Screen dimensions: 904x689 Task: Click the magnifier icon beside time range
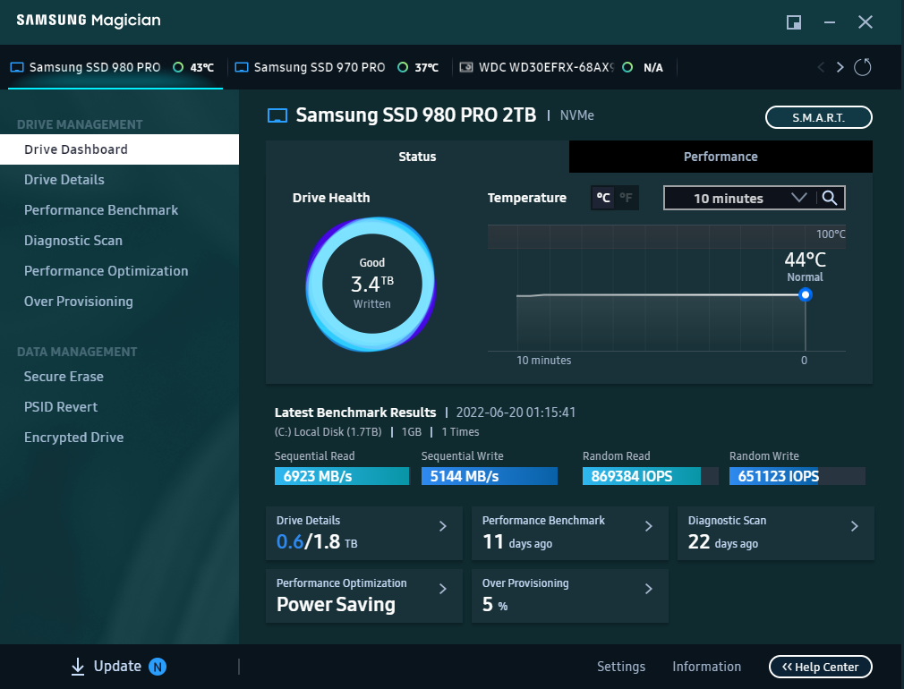click(x=830, y=199)
